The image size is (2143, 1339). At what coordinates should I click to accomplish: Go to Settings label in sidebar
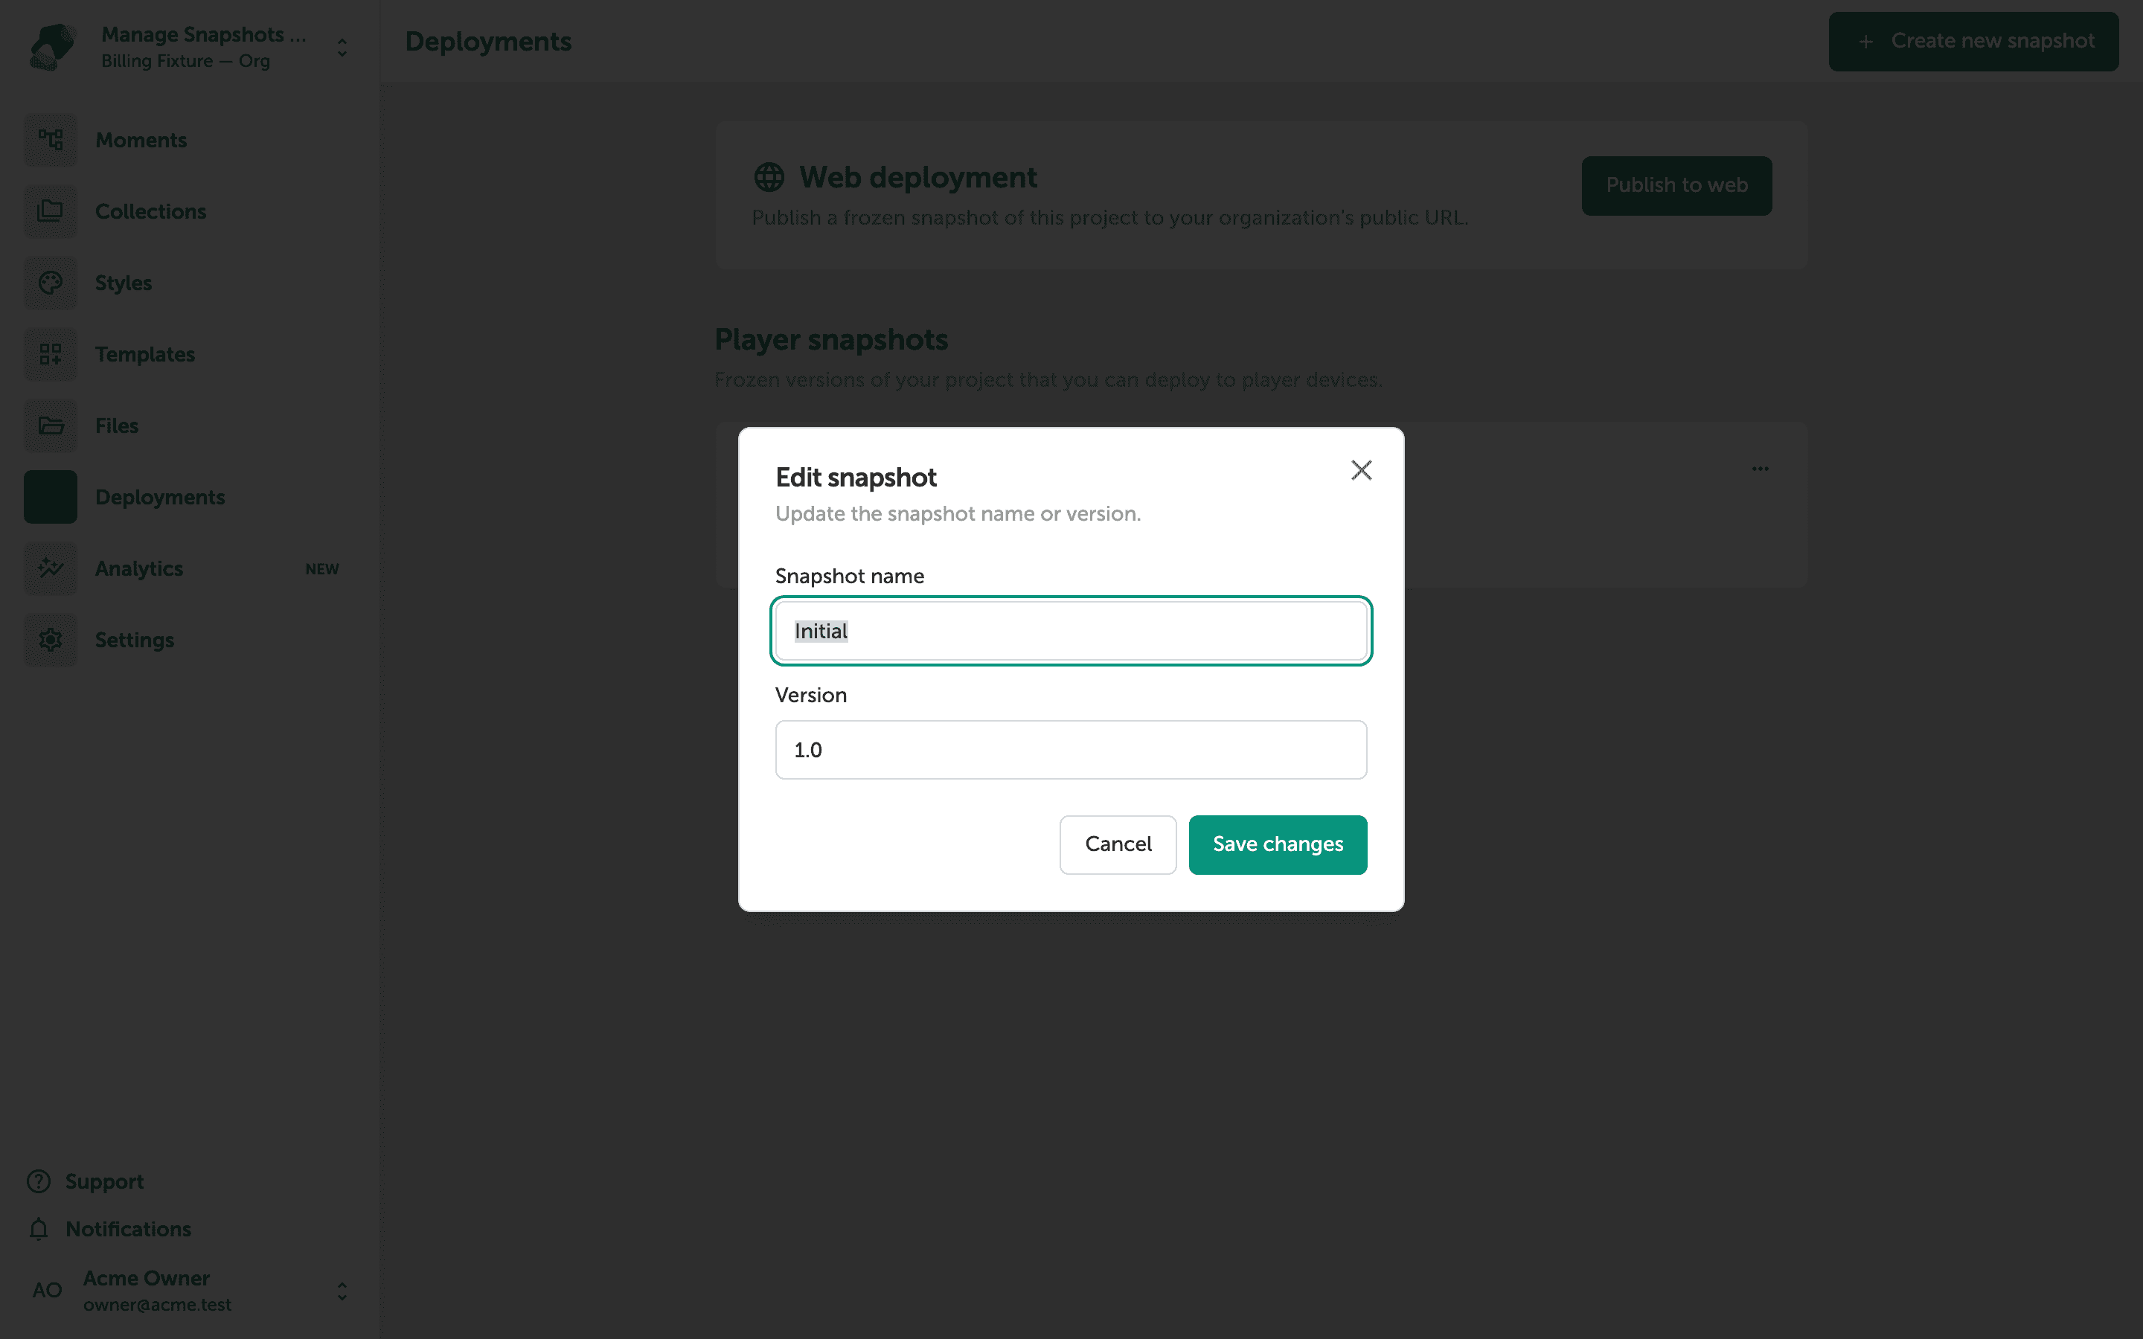(135, 640)
